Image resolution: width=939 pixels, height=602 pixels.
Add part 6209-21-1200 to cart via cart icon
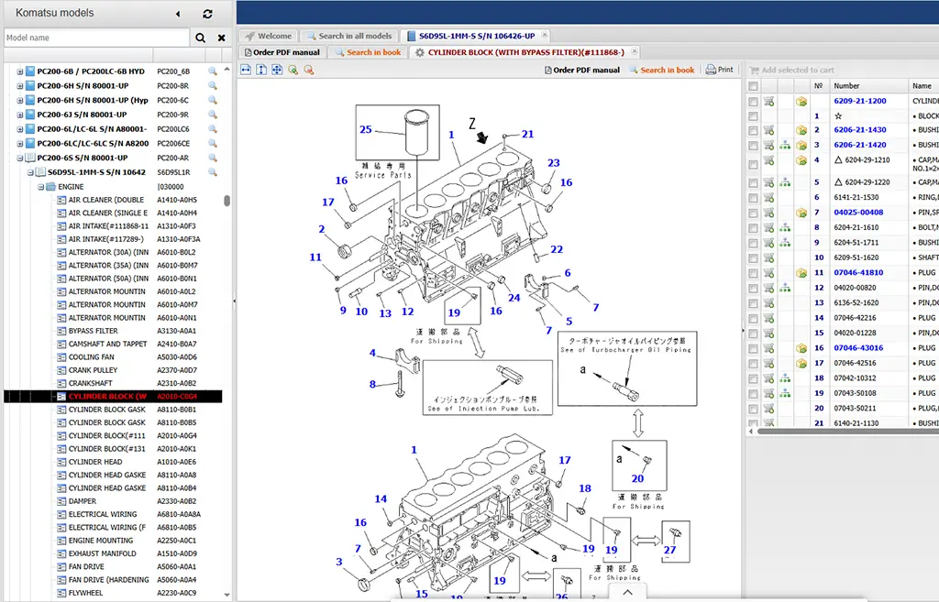point(768,101)
